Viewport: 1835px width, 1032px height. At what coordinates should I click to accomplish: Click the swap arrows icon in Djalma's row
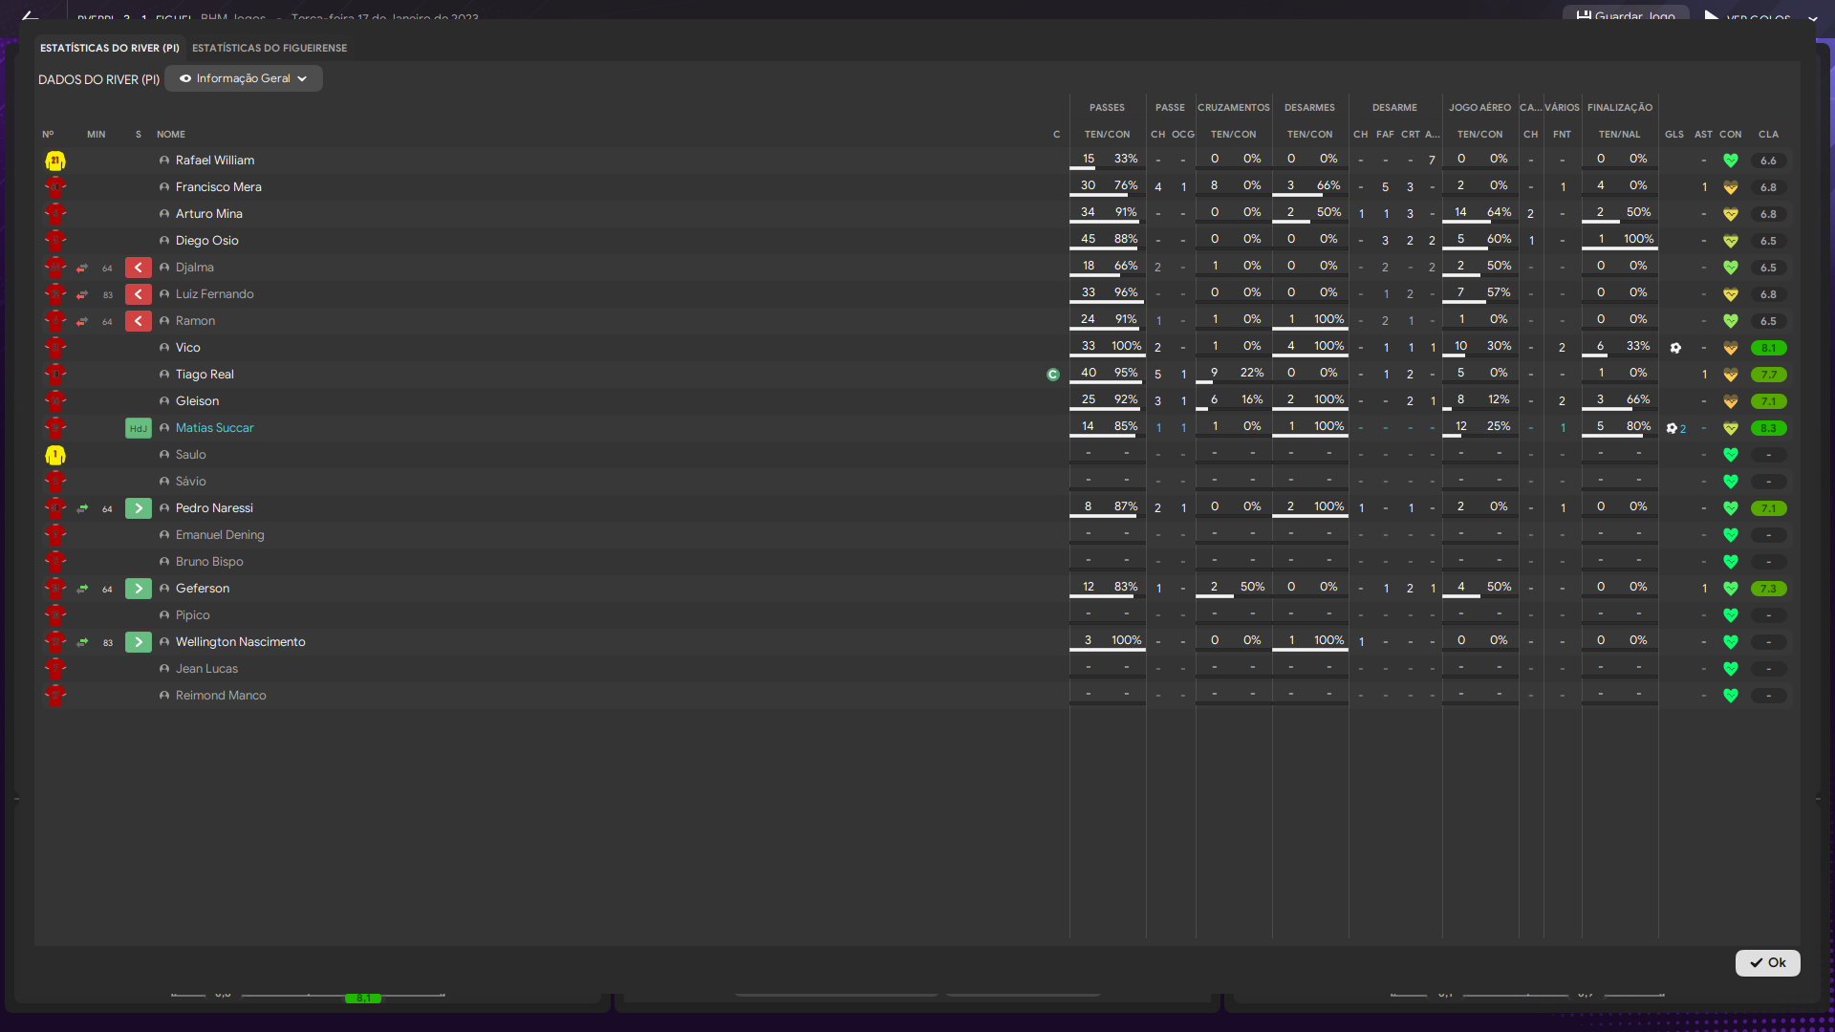[82, 268]
